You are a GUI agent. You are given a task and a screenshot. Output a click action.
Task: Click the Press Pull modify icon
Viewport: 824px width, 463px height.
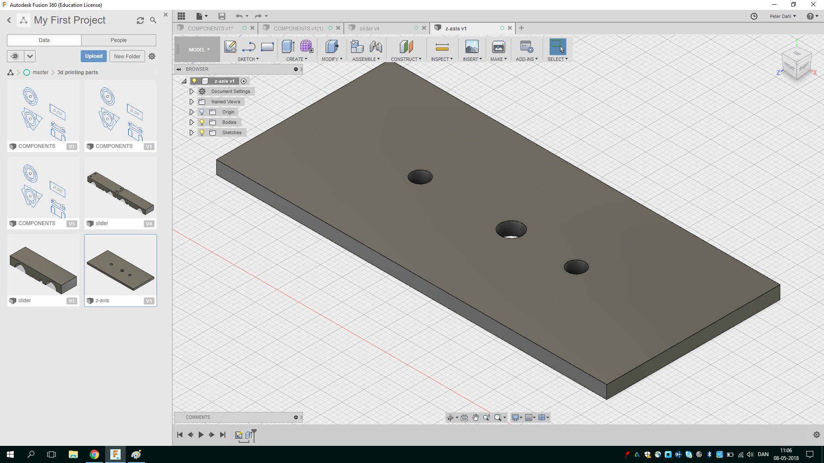331,47
